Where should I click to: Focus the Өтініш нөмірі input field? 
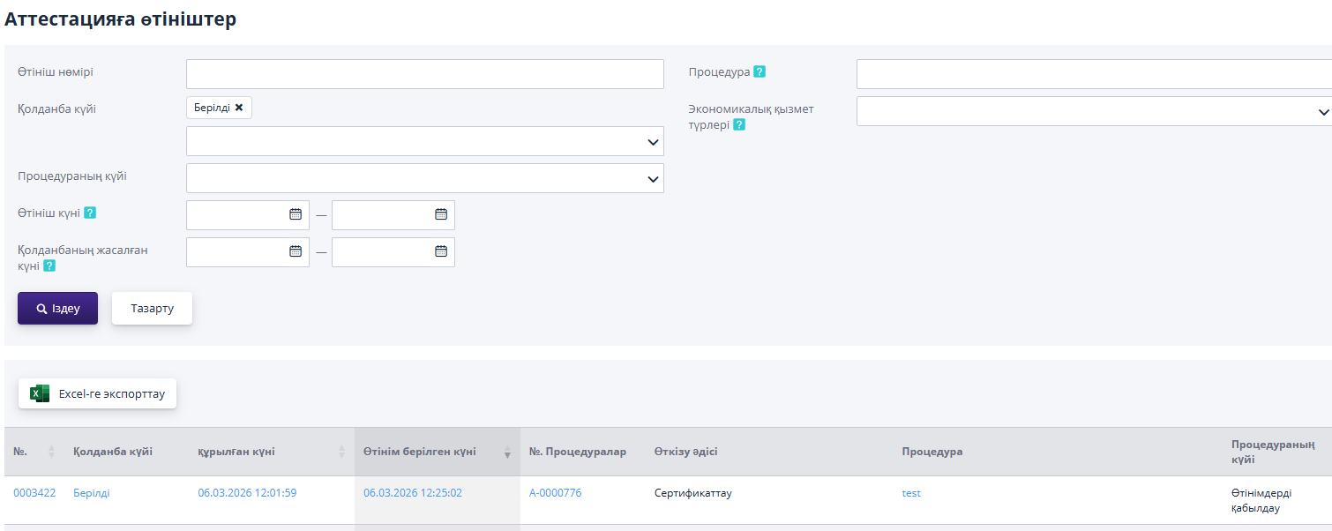coord(424,74)
